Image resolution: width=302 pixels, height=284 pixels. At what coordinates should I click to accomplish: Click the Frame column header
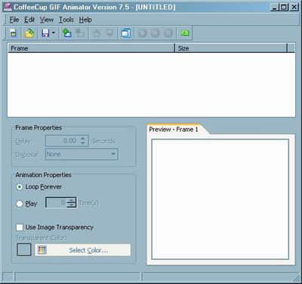[91, 48]
